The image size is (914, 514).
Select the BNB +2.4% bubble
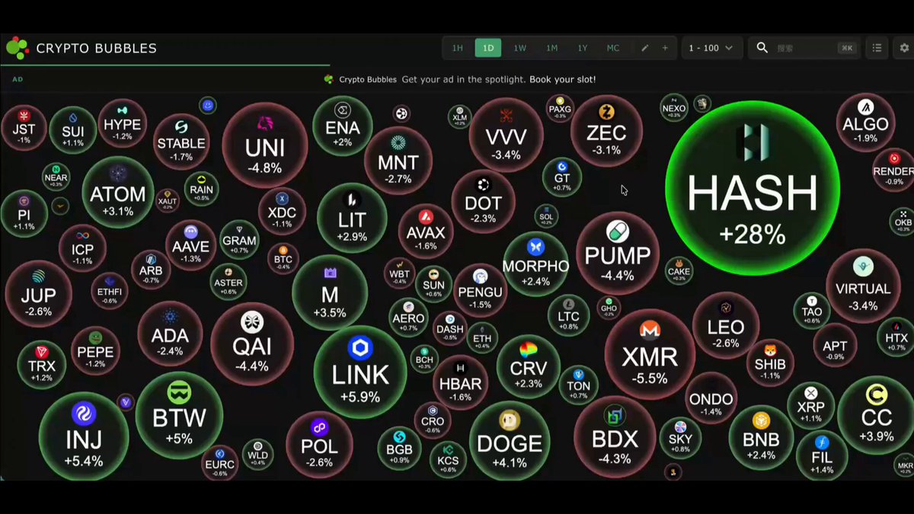point(761,436)
